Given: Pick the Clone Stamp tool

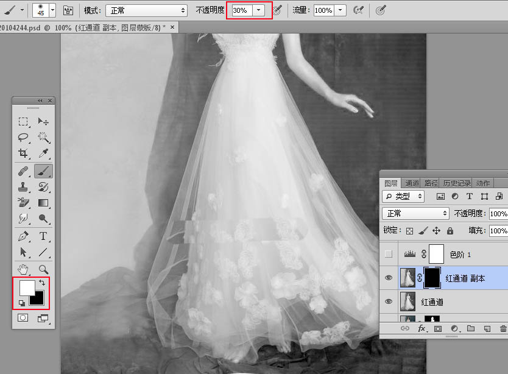Looking at the screenshot, I should pyautogui.click(x=23, y=186).
